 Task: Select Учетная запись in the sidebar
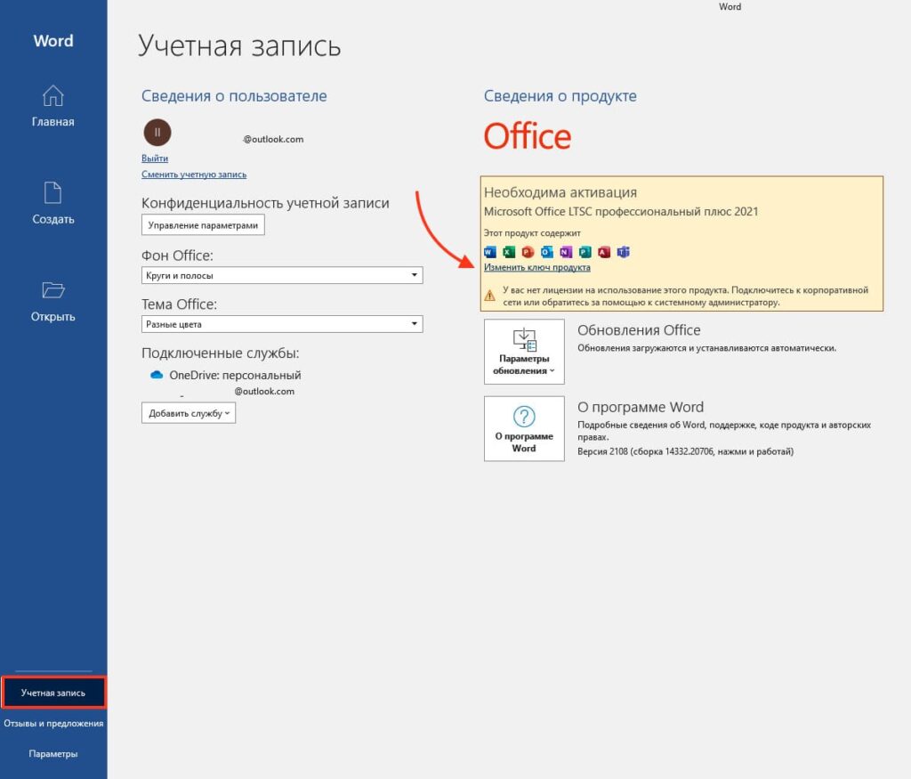[53, 693]
